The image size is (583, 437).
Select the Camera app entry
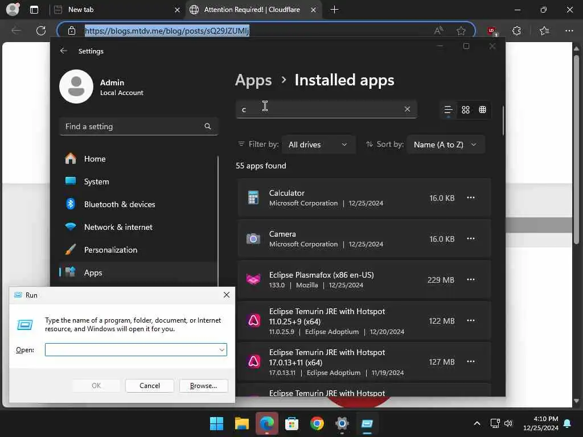click(x=364, y=238)
